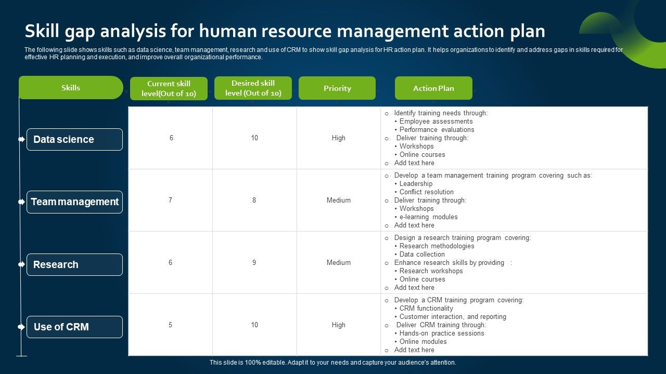Click desired skill value 9 for Research
Image resolution: width=666 pixels, height=374 pixels.
pos(254,262)
